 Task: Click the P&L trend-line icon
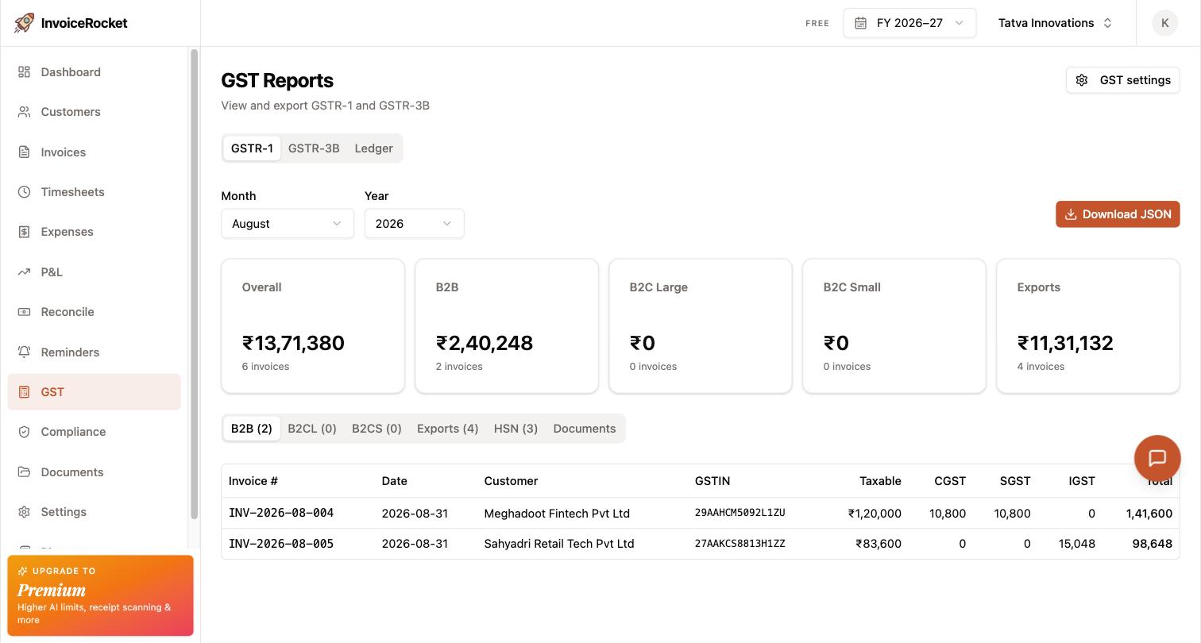point(25,272)
